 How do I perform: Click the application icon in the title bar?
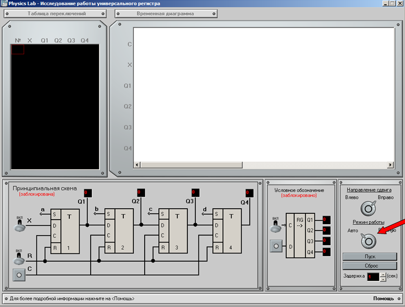4,3
